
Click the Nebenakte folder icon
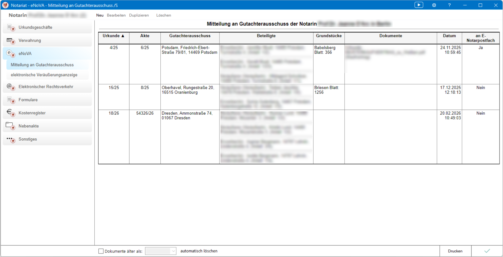pyautogui.click(x=11, y=126)
